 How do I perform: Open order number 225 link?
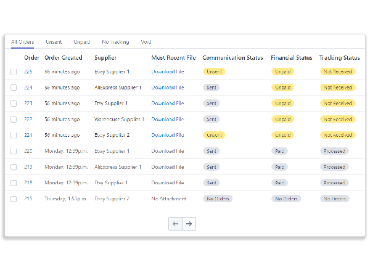28,72
